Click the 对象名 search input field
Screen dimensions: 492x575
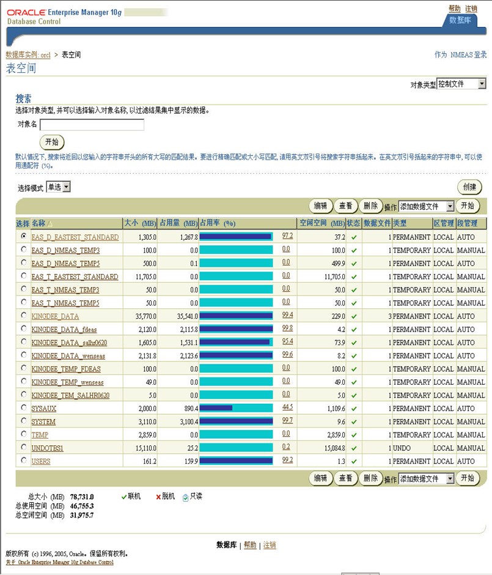[92, 125]
